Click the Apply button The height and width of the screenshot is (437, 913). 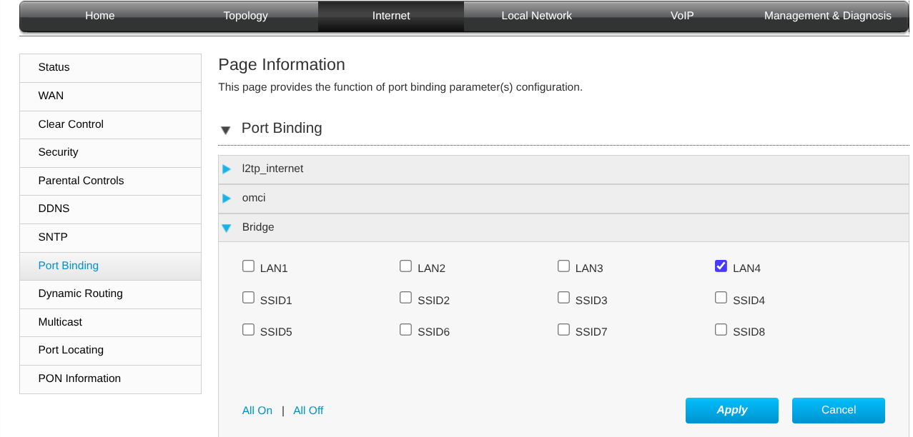tap(731, 410)
